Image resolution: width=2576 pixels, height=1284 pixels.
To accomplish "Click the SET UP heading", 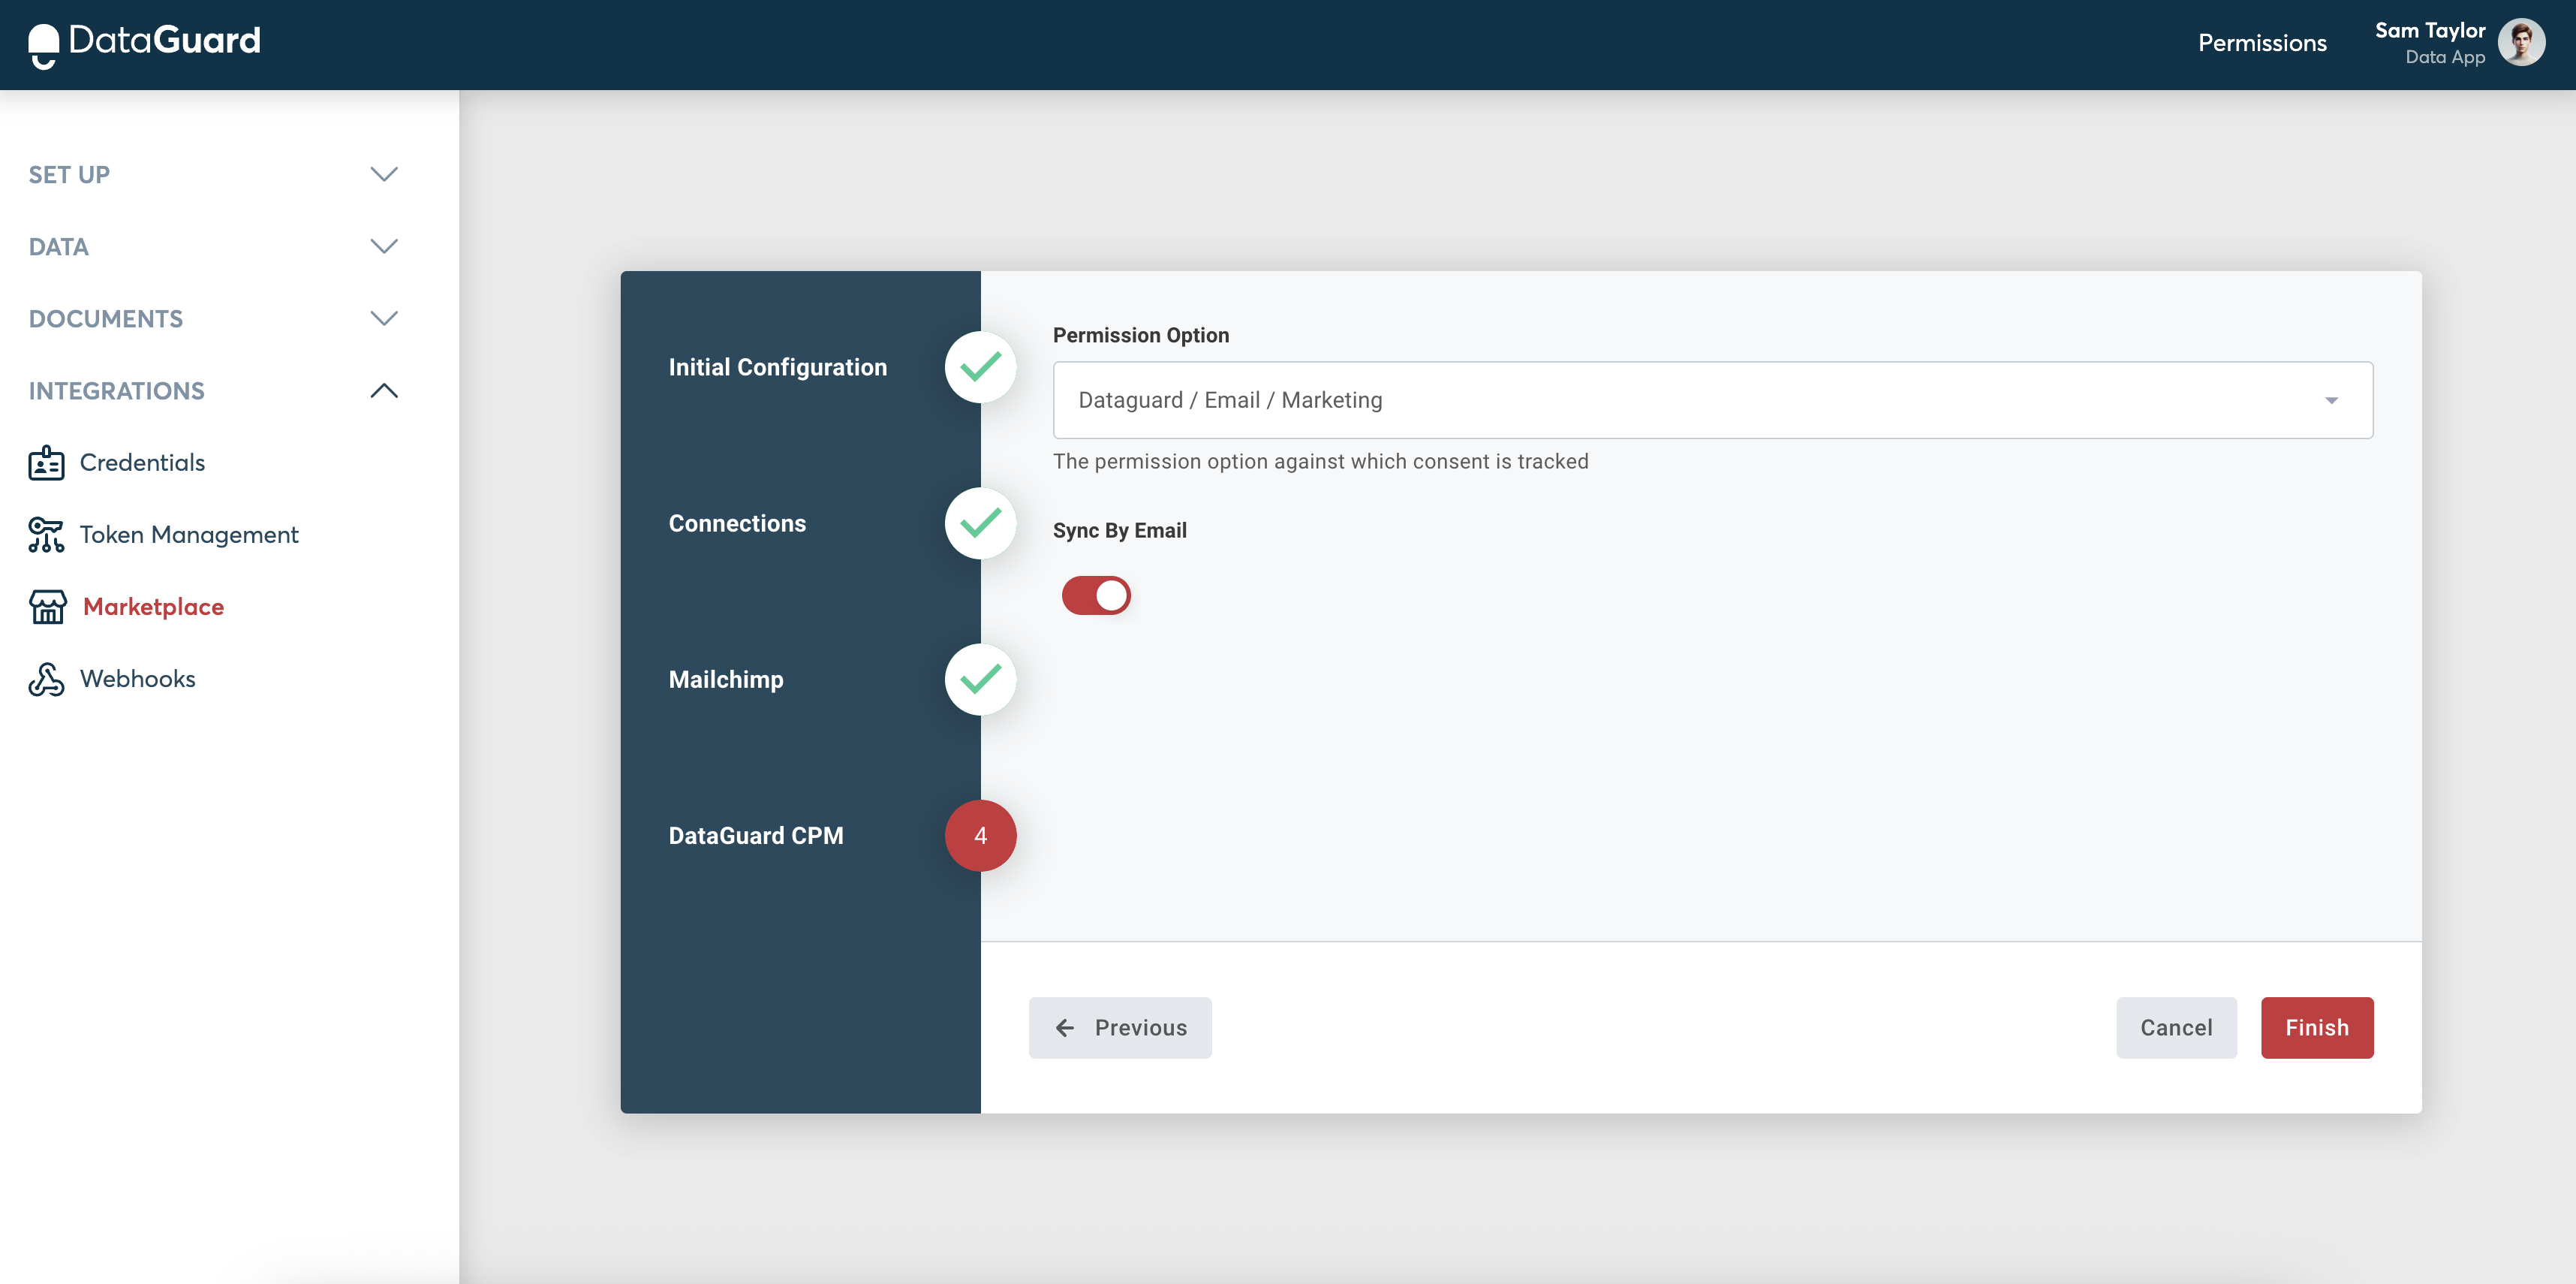I will tap(69, 174).
